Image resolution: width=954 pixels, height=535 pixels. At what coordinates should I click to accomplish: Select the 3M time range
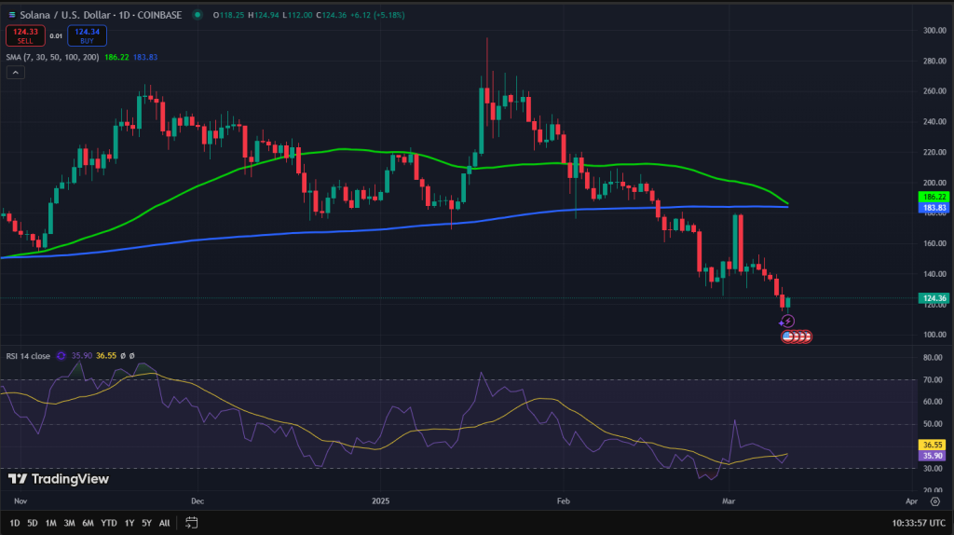tap(69, 523)
